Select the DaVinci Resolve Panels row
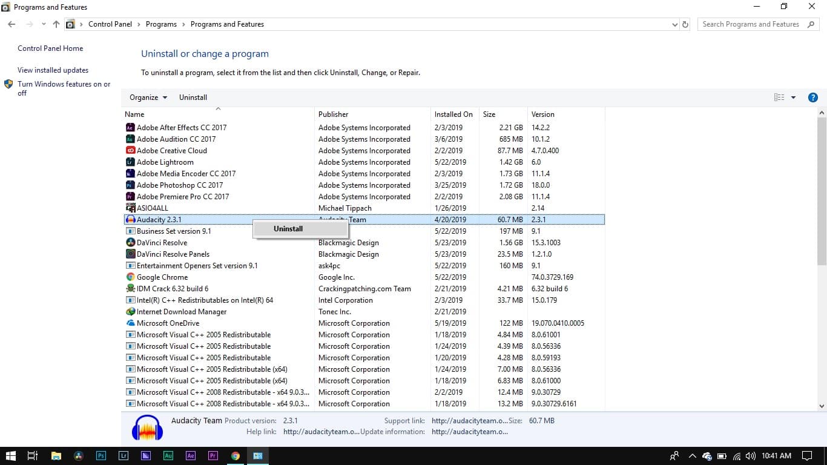 363,254
